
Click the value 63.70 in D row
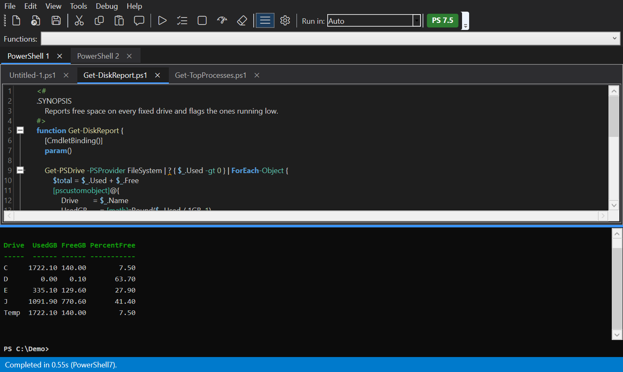click(x=125, y=279)
